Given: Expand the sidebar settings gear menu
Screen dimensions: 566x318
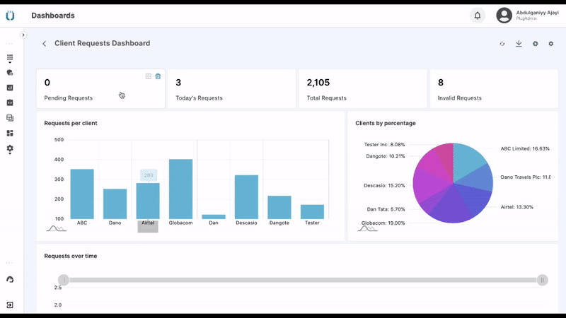Looking at the screenshot, I should coord(10,148).
